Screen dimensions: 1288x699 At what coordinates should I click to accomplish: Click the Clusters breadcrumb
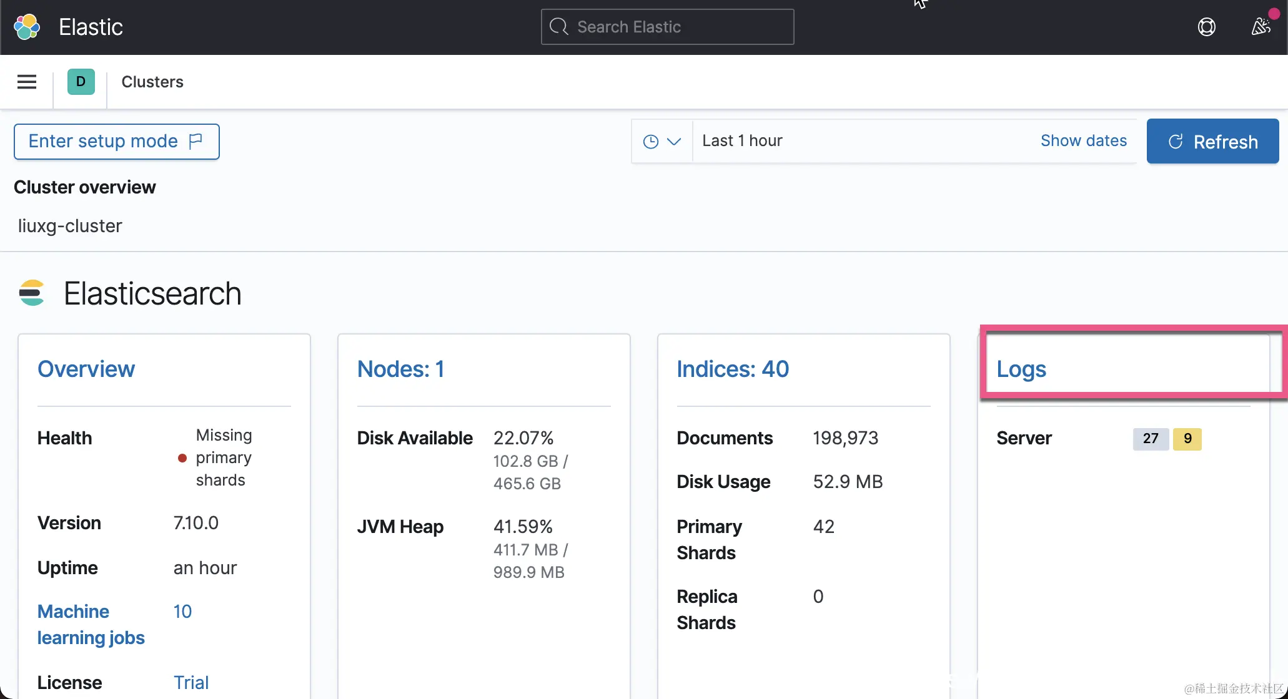tap(152, 82)
